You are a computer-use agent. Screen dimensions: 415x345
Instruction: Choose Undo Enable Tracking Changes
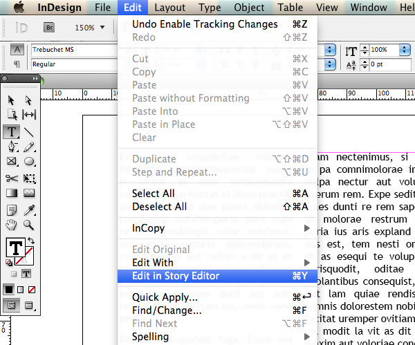point(218,24)
